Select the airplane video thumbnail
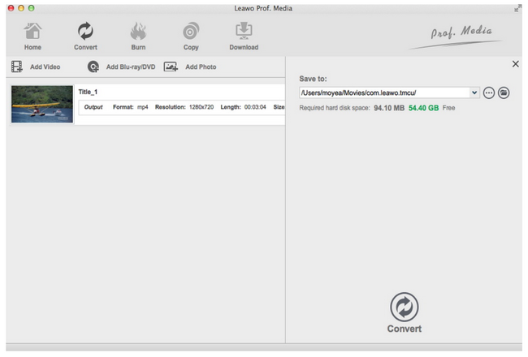Screen dimensions: 528x357 pyautogui.click(x=42, y=105)
